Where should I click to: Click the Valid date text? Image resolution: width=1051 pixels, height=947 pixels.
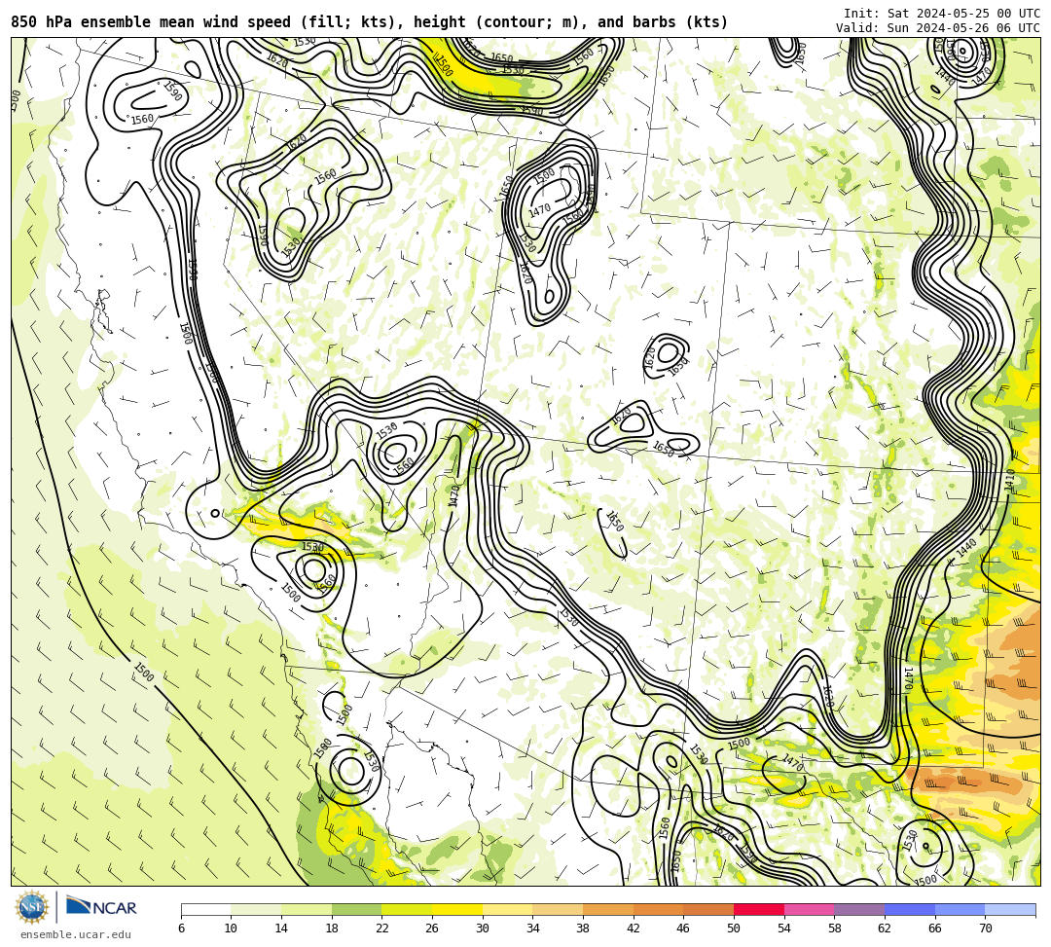click(938, 28)
